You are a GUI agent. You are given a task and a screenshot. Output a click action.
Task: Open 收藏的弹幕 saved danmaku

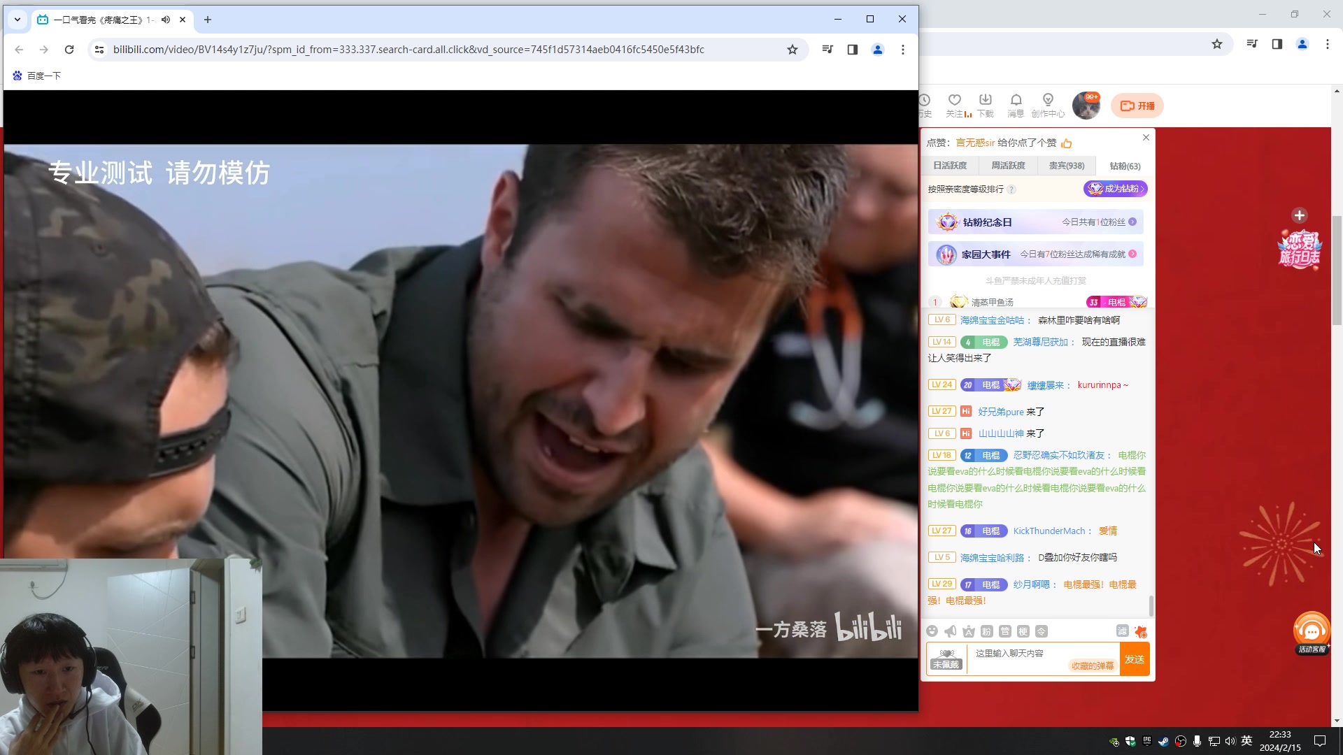click(1093, 666)
